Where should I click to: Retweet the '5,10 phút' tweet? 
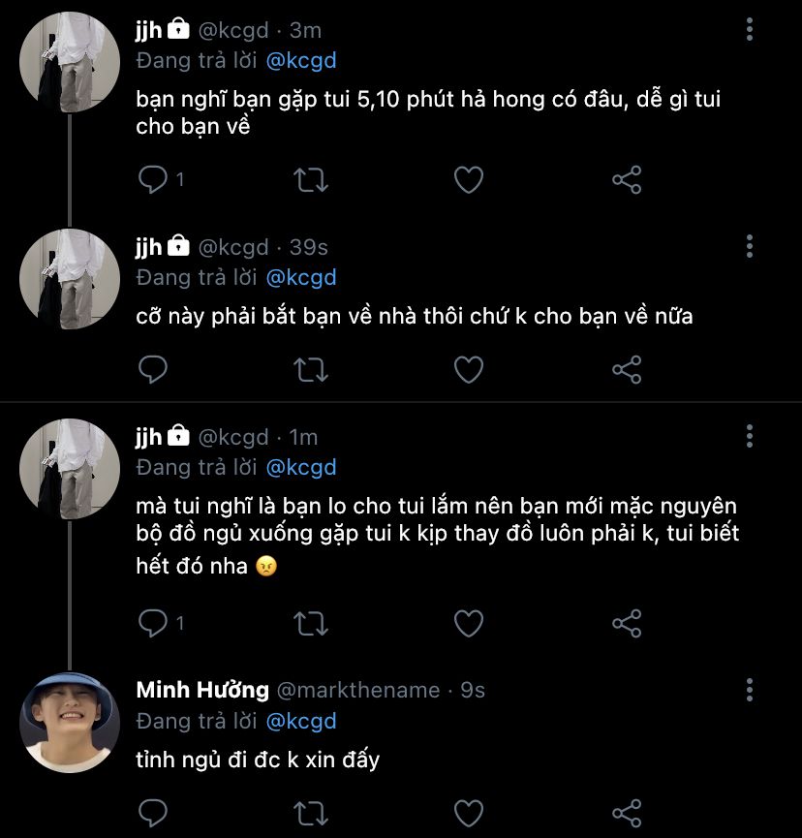(x=311, y=179)
